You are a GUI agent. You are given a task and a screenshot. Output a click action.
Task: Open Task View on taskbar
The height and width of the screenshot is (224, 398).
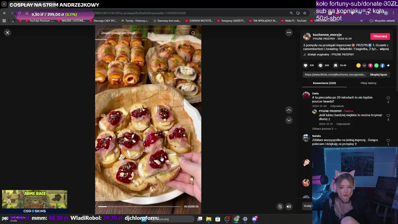pyautogui.click(x=200, y=219)
